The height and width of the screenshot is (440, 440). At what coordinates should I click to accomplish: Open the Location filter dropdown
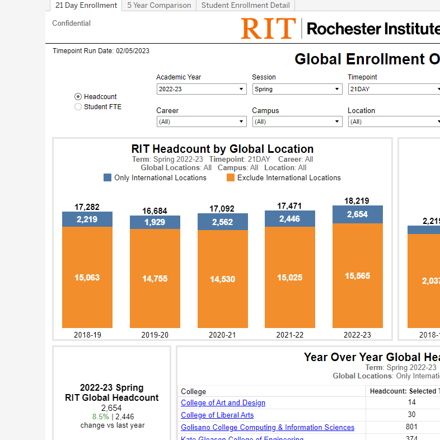coord(394,121)
